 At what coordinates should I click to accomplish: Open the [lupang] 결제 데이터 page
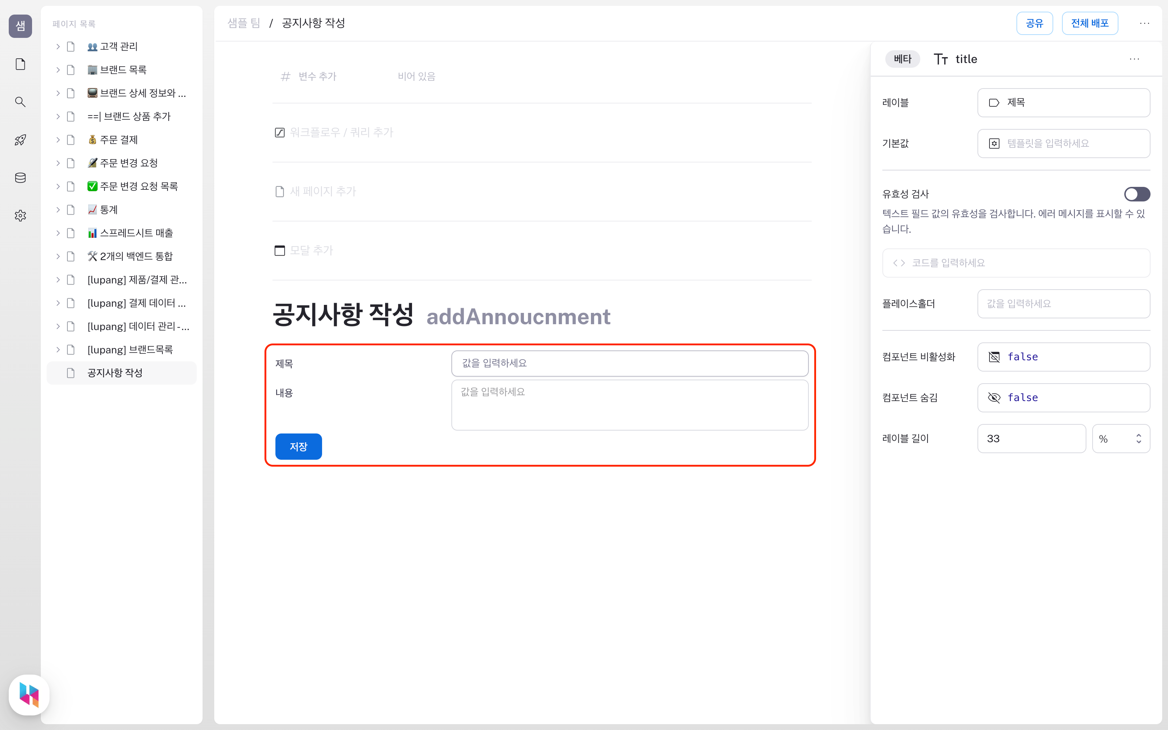122,303
